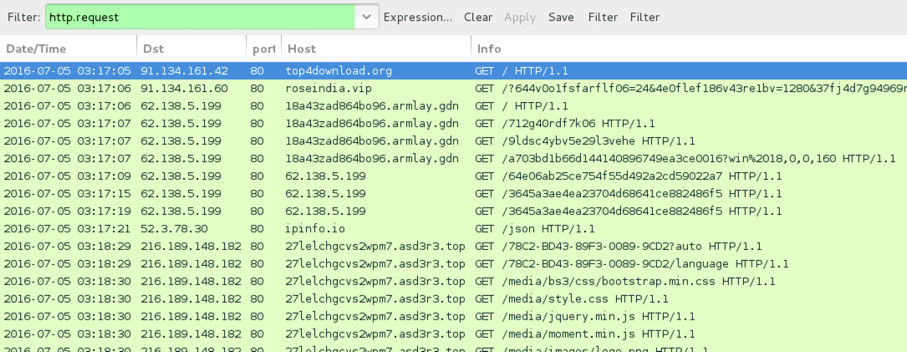Click the http.request display filter input field

point(199,17)
